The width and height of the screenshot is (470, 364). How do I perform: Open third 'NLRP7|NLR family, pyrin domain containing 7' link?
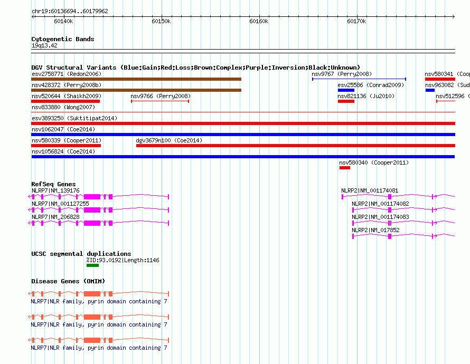99,348
